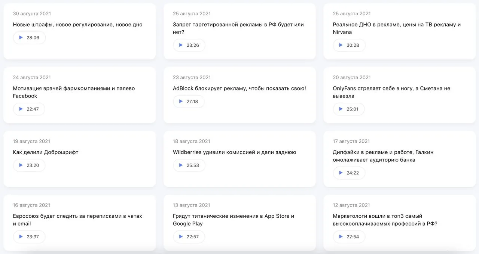Open the Wildberries удивили комиссией title
The image size is (479, 254).
coord(234,152)
